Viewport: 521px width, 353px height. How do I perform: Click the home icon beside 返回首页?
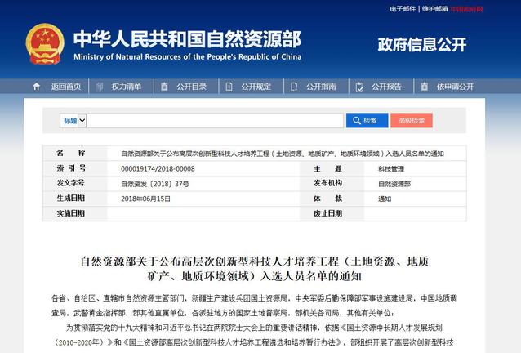tap(36, 87)
